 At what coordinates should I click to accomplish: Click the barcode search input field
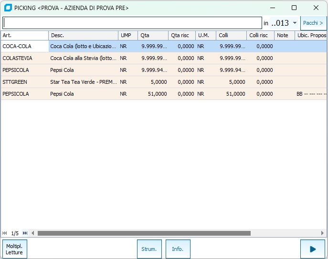click(x=132, y=23)
